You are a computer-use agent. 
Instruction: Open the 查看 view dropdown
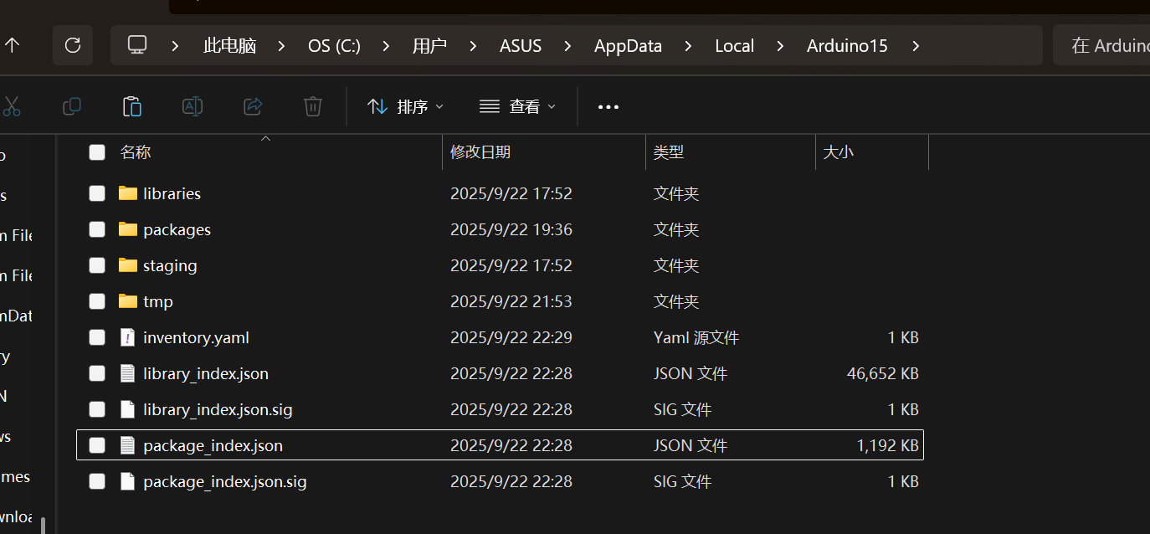pyautogui.click(x=518, y=107)
